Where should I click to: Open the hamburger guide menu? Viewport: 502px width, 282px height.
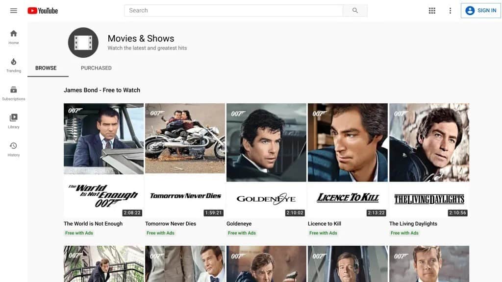tap(13, 11)
